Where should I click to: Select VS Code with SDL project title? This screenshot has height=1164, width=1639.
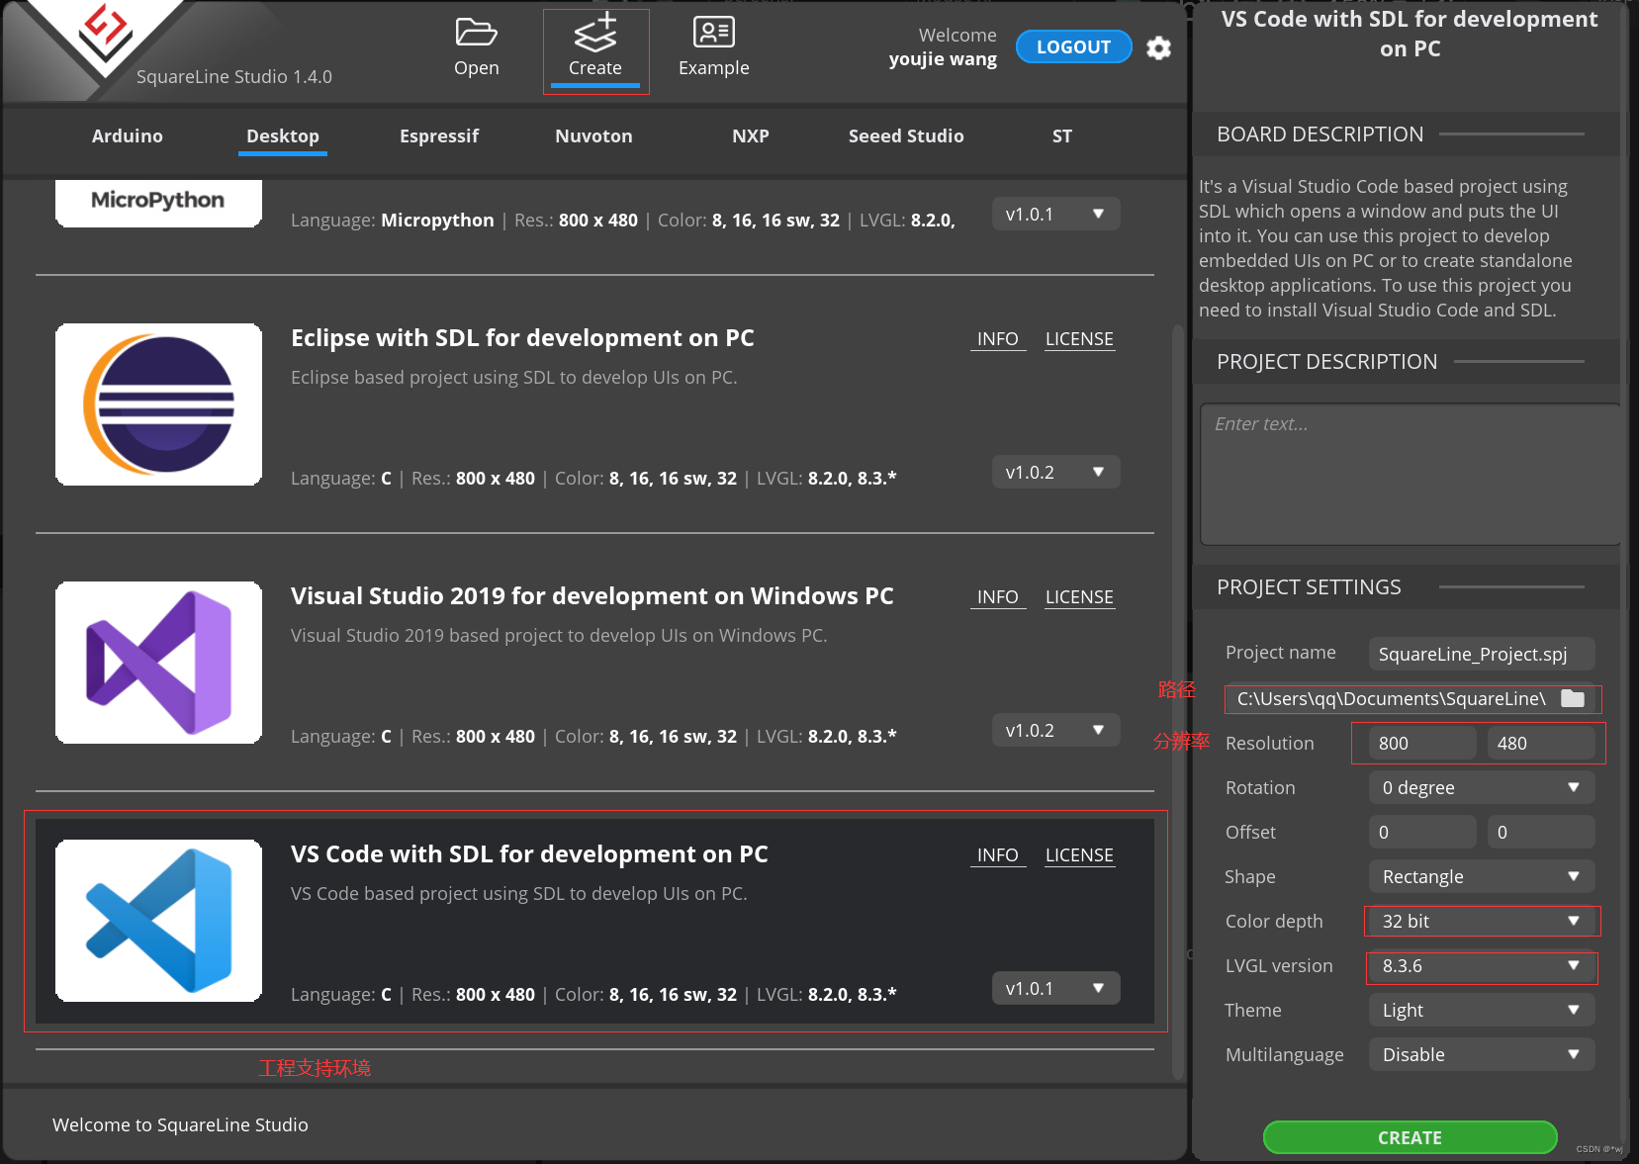point(529,854)
